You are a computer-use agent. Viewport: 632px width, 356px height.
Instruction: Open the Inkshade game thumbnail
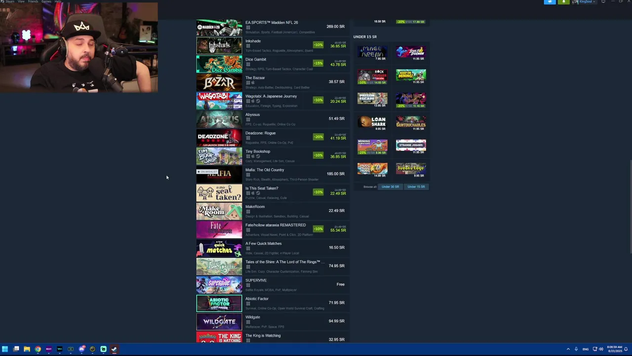219,45
